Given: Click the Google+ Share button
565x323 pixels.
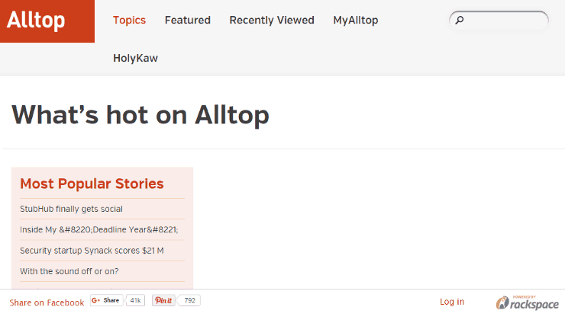Looking at the screenshot, I should [107, 300].
